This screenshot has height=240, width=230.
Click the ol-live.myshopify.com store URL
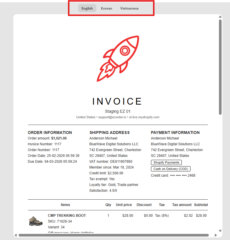point(144,117)
